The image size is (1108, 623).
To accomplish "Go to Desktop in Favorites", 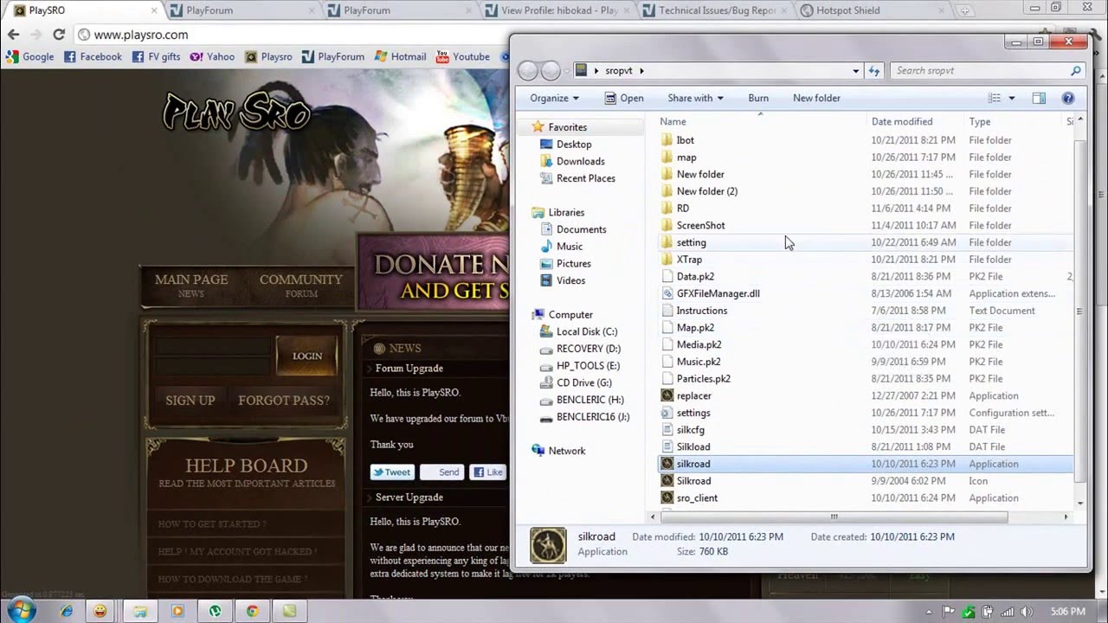I will (x=574, y=145).
